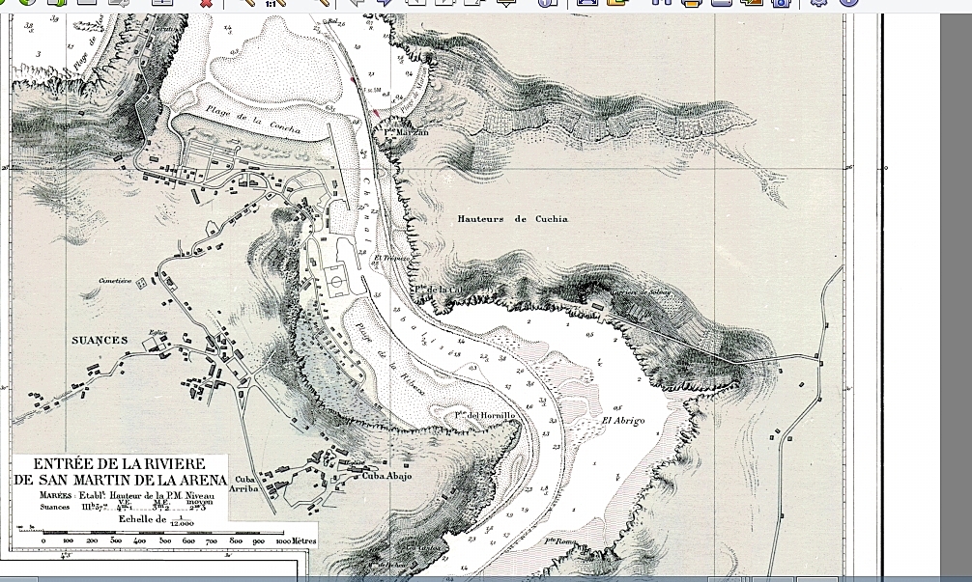
Task: Click the 'Hauteurs de Cuchia' label
Action: [x=513, y=218]
